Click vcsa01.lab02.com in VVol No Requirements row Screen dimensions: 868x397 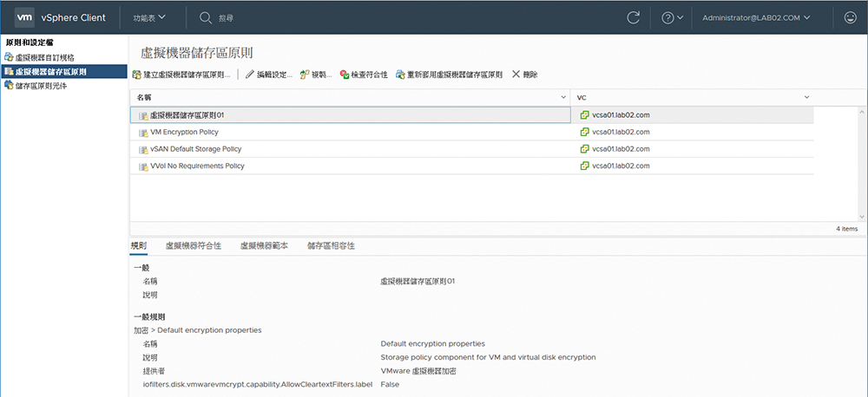pos(621,166)
